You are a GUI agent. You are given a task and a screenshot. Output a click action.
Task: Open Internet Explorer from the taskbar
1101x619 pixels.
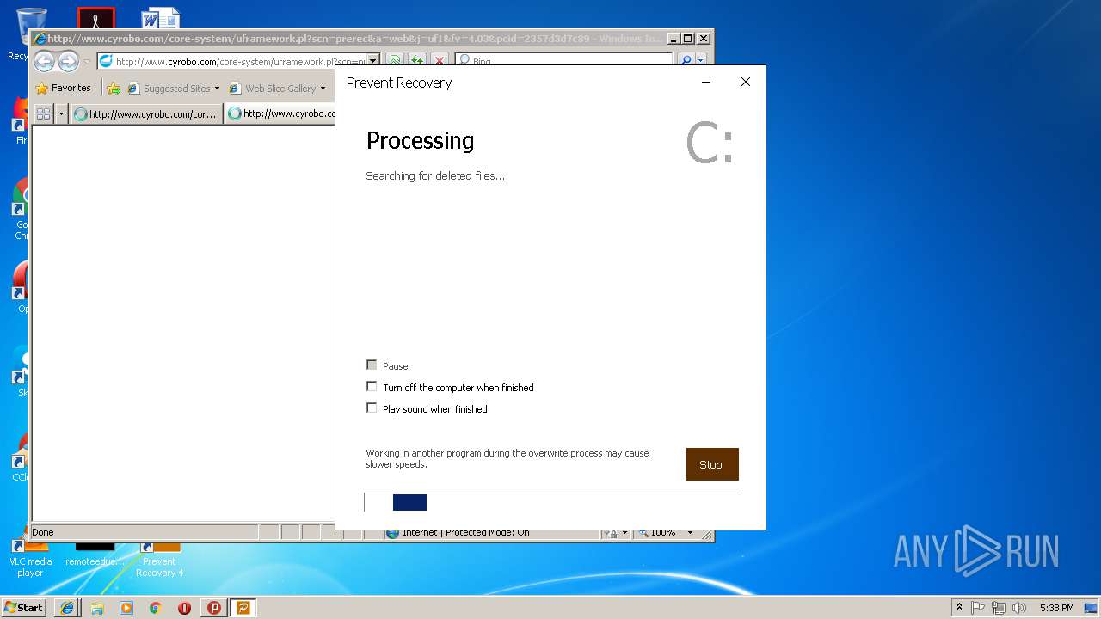(67, 608)
